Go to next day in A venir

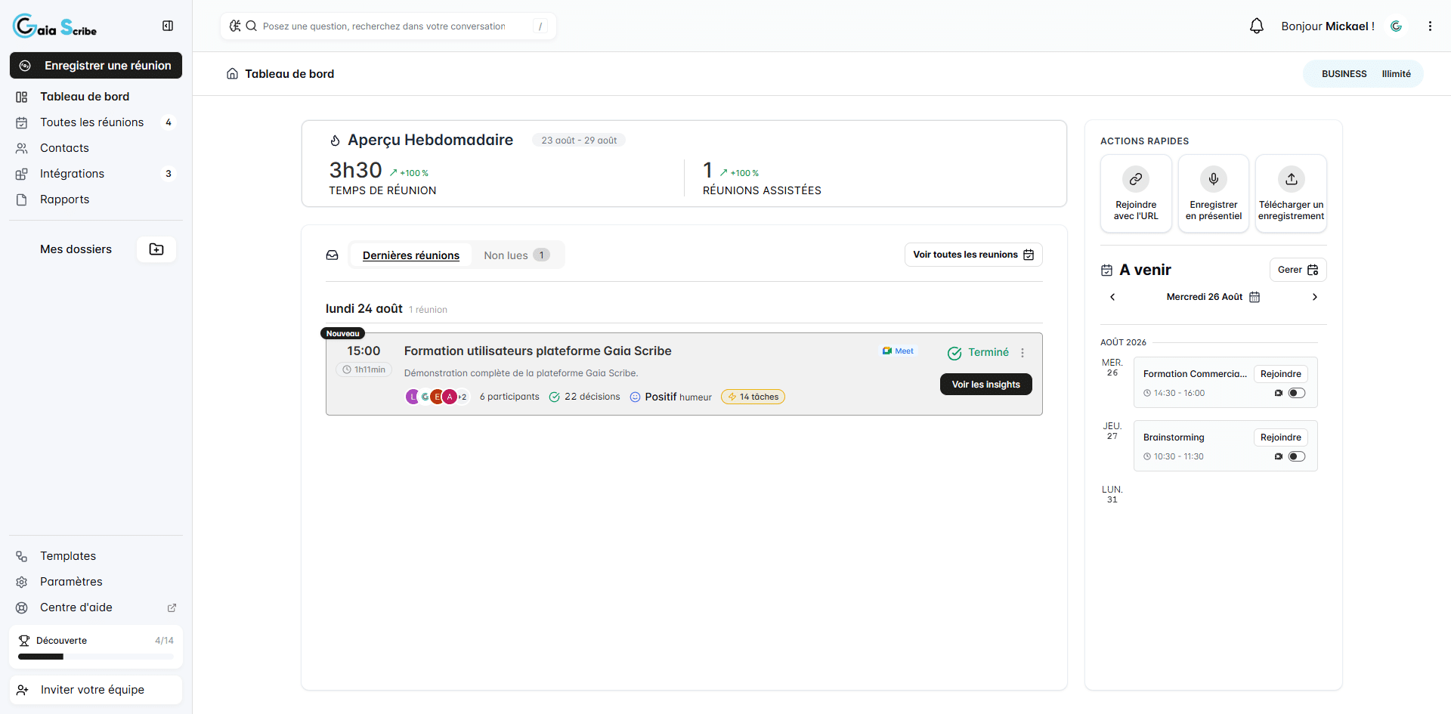click(x=1315, y=297)
